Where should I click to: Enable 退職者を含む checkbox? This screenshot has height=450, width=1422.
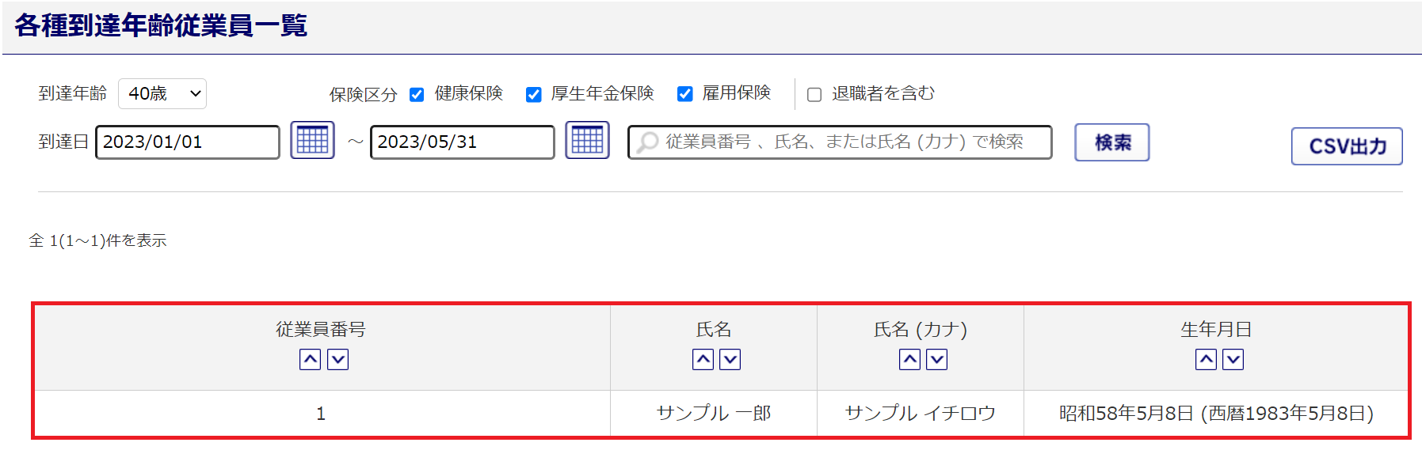coord(814,95)
